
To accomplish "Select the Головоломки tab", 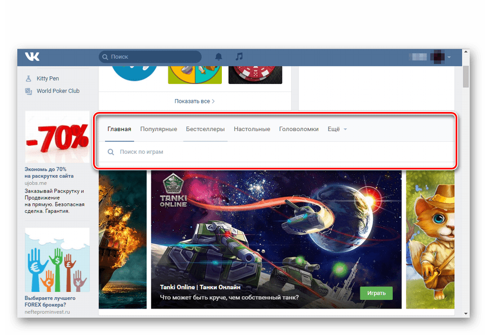I will (x=299, y=129).
